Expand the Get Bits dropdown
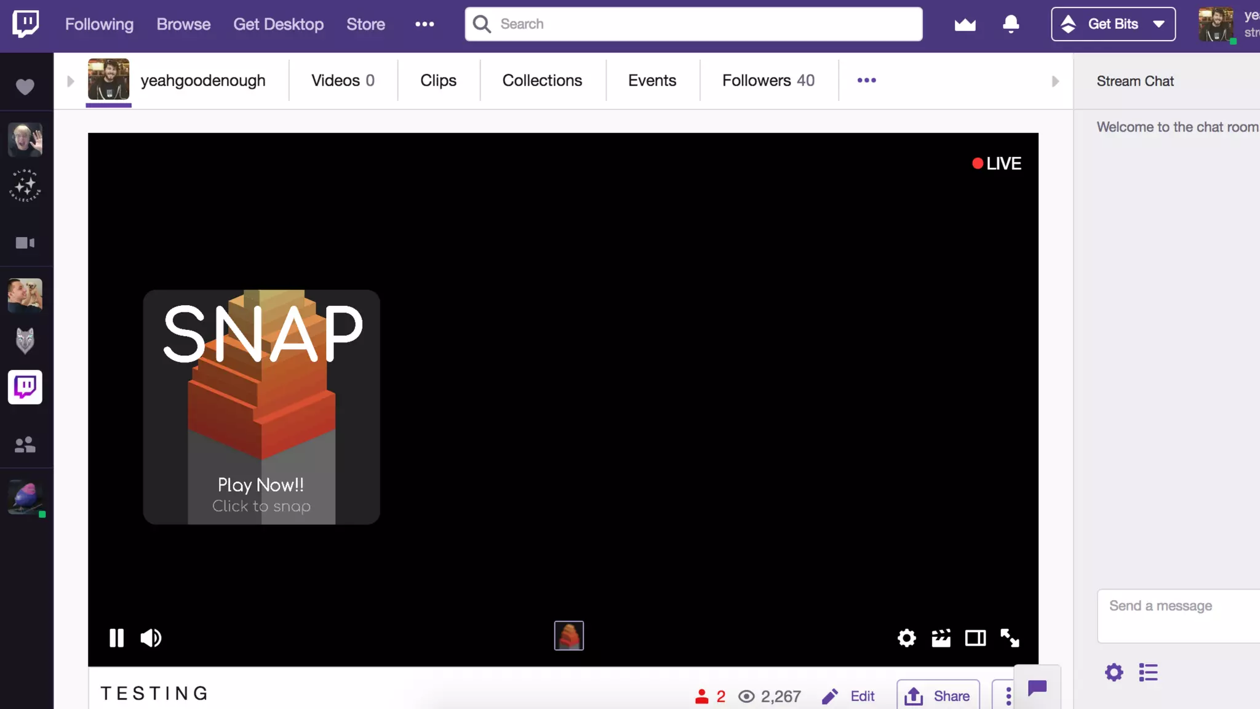The image size is (1260, 709). 1159,24
